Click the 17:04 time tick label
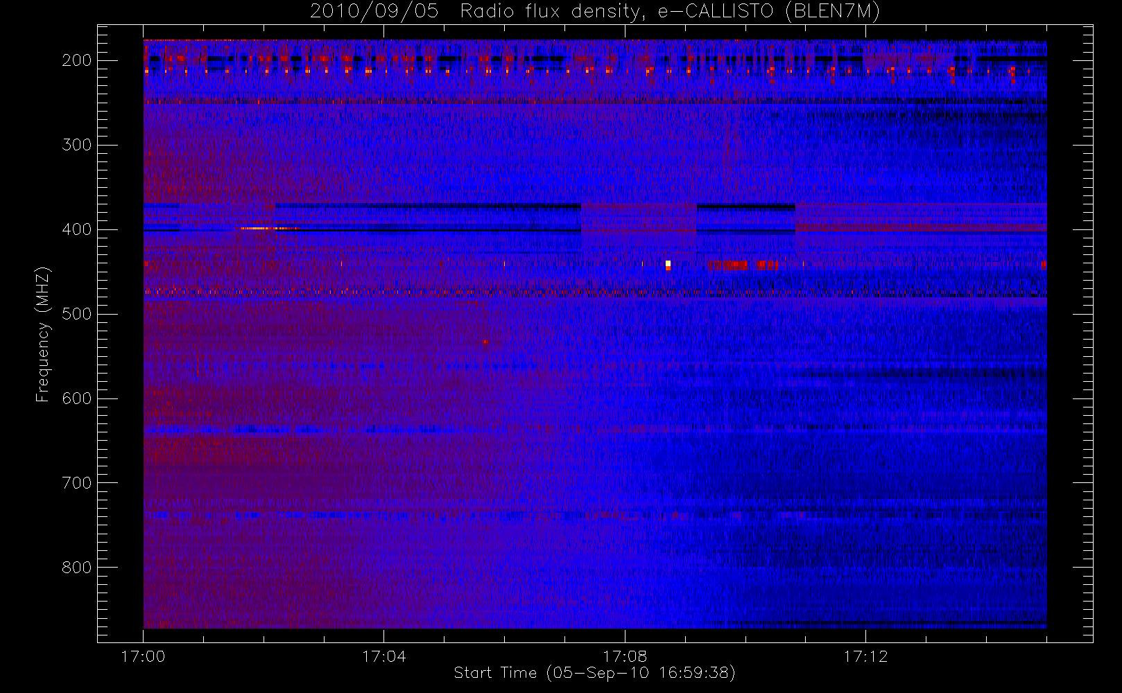Screen dimensions: 1122x693 (x=383, y=656)
